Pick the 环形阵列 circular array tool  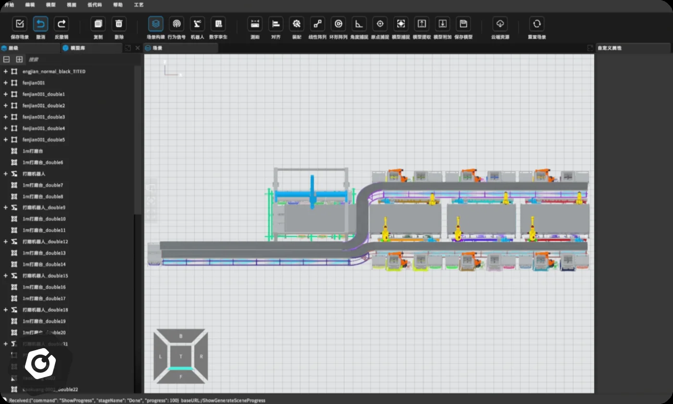tap(338, 24)
